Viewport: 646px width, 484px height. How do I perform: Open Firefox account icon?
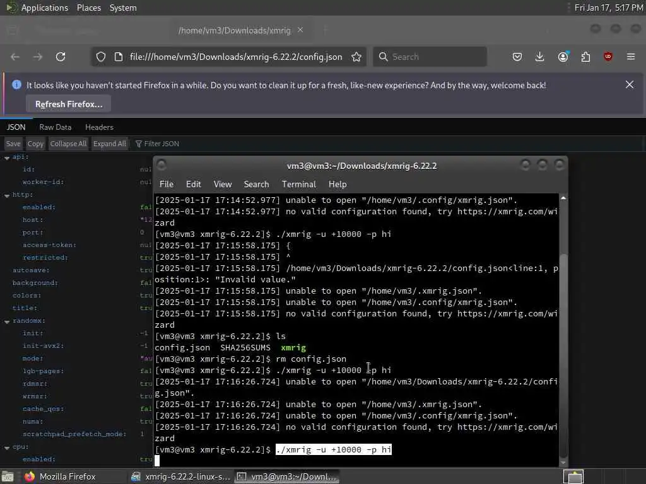pyautogui.click(x=563, y=57)
